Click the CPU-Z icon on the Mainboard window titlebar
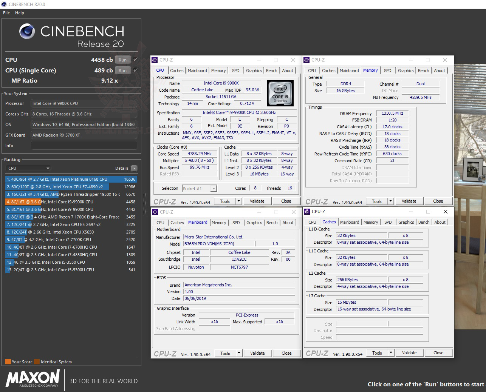486x392 pixels. [x=155, y=212]
